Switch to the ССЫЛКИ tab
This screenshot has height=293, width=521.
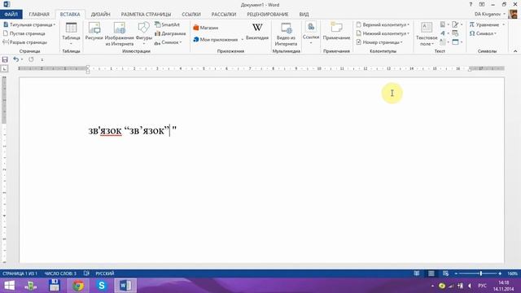191,15
